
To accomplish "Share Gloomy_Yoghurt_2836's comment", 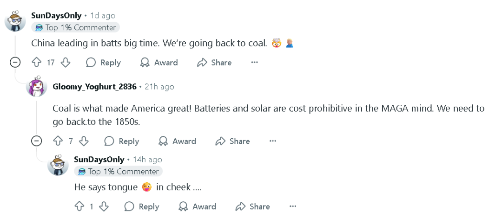I will pos(233,141).
